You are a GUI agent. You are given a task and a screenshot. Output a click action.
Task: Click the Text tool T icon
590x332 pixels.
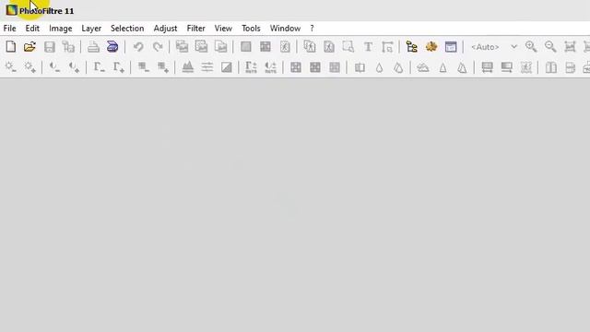point(368,47)
